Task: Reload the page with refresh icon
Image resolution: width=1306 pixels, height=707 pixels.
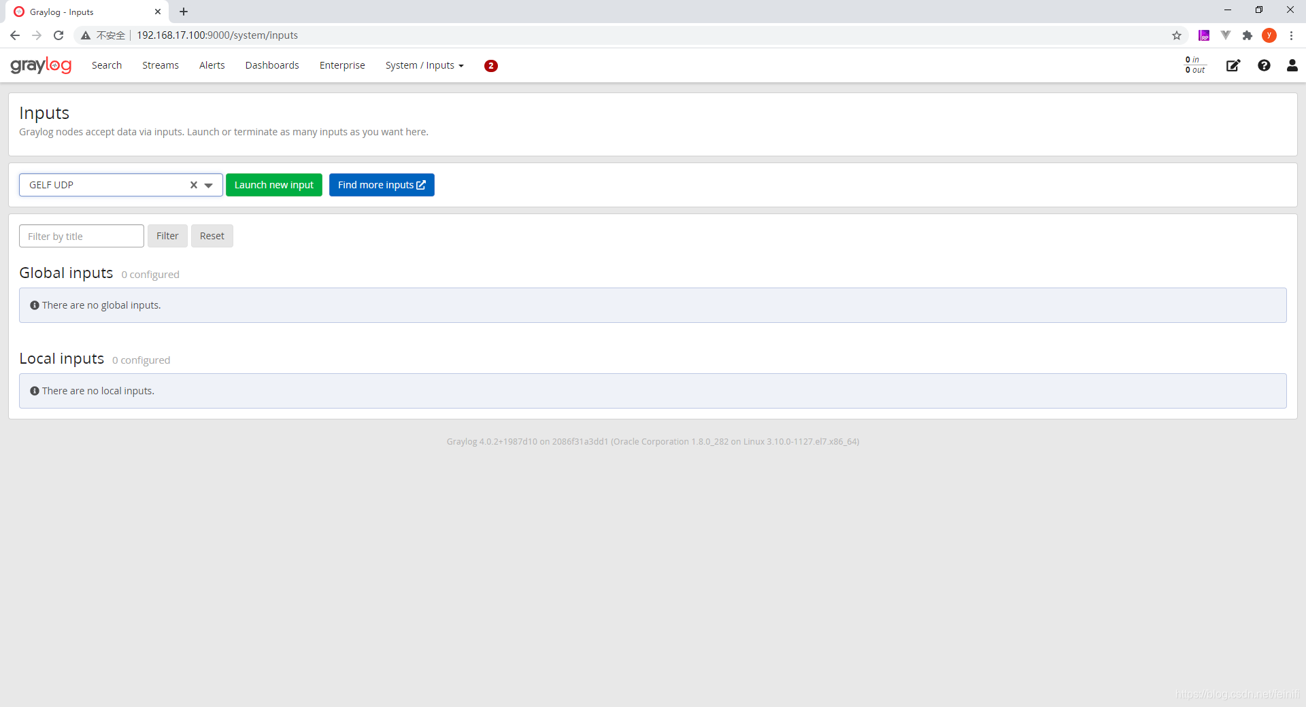Action: click(x=58, y=35)
